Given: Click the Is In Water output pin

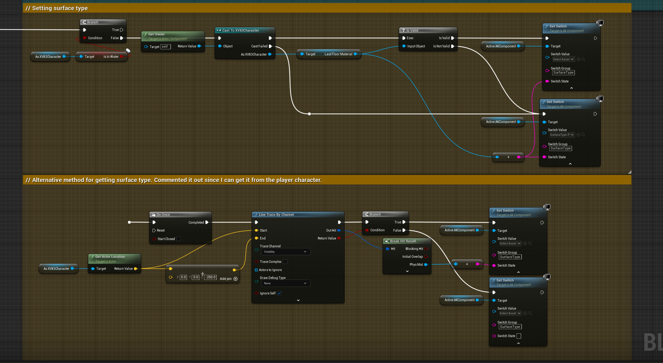Looking at the screenshot, I should (121, 57).
